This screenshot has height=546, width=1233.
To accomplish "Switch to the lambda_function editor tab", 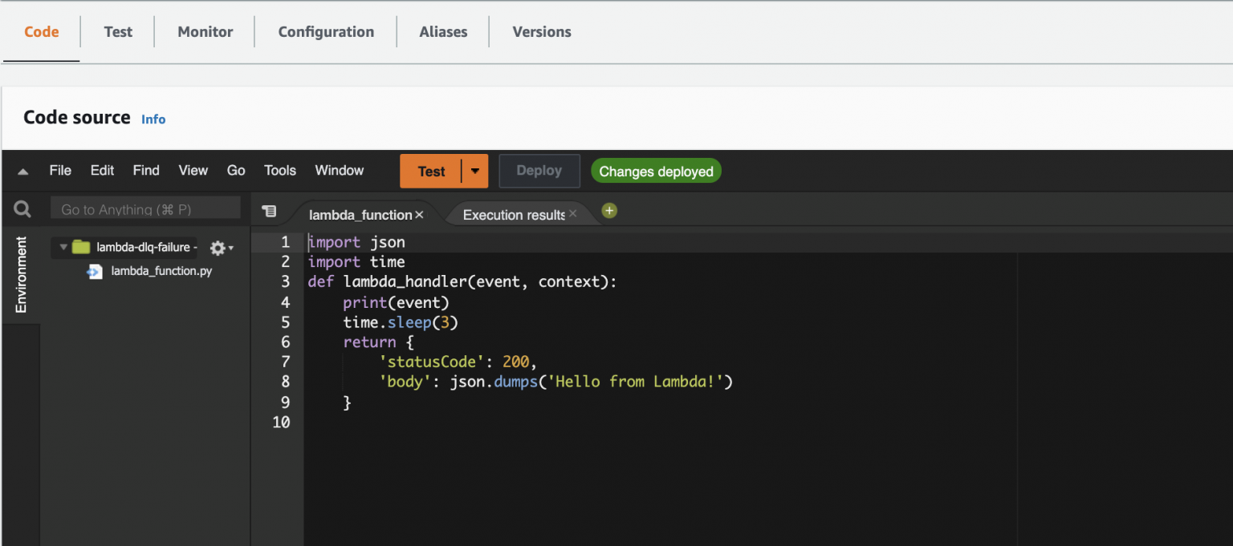I will tap(359, 214).
